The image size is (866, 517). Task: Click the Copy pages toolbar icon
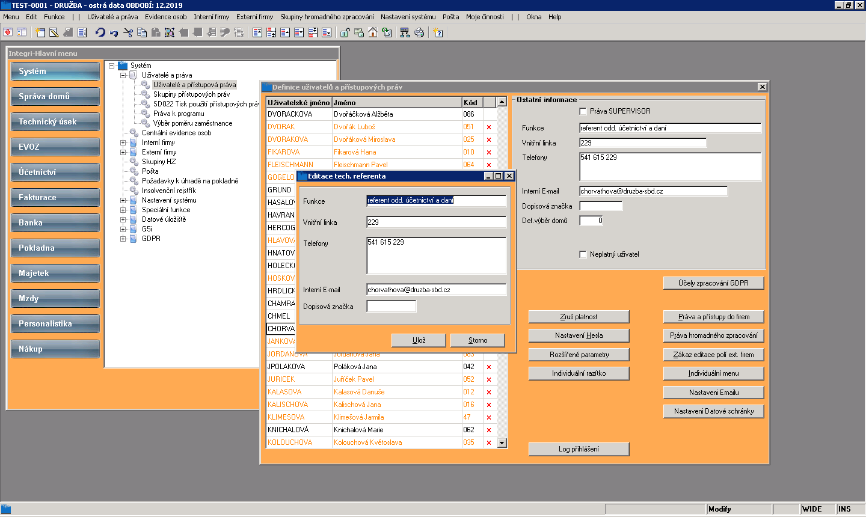(142, 32)
